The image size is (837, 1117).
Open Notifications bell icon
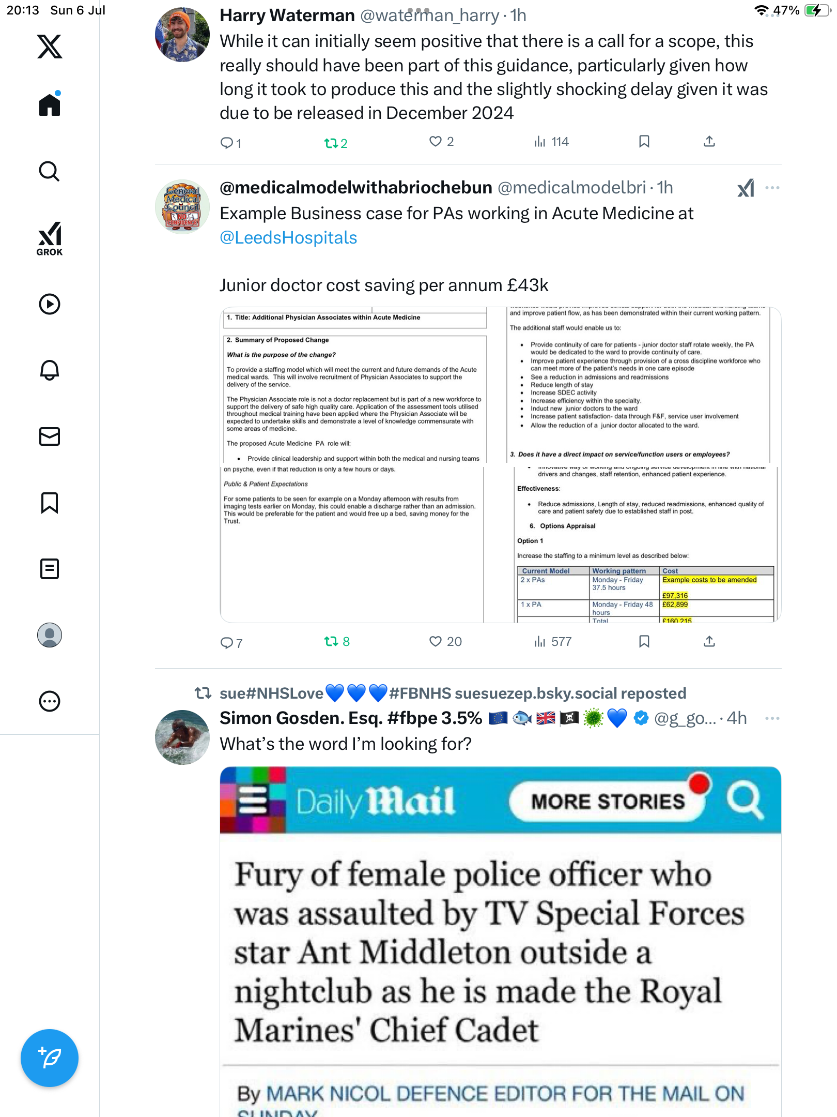50,370
